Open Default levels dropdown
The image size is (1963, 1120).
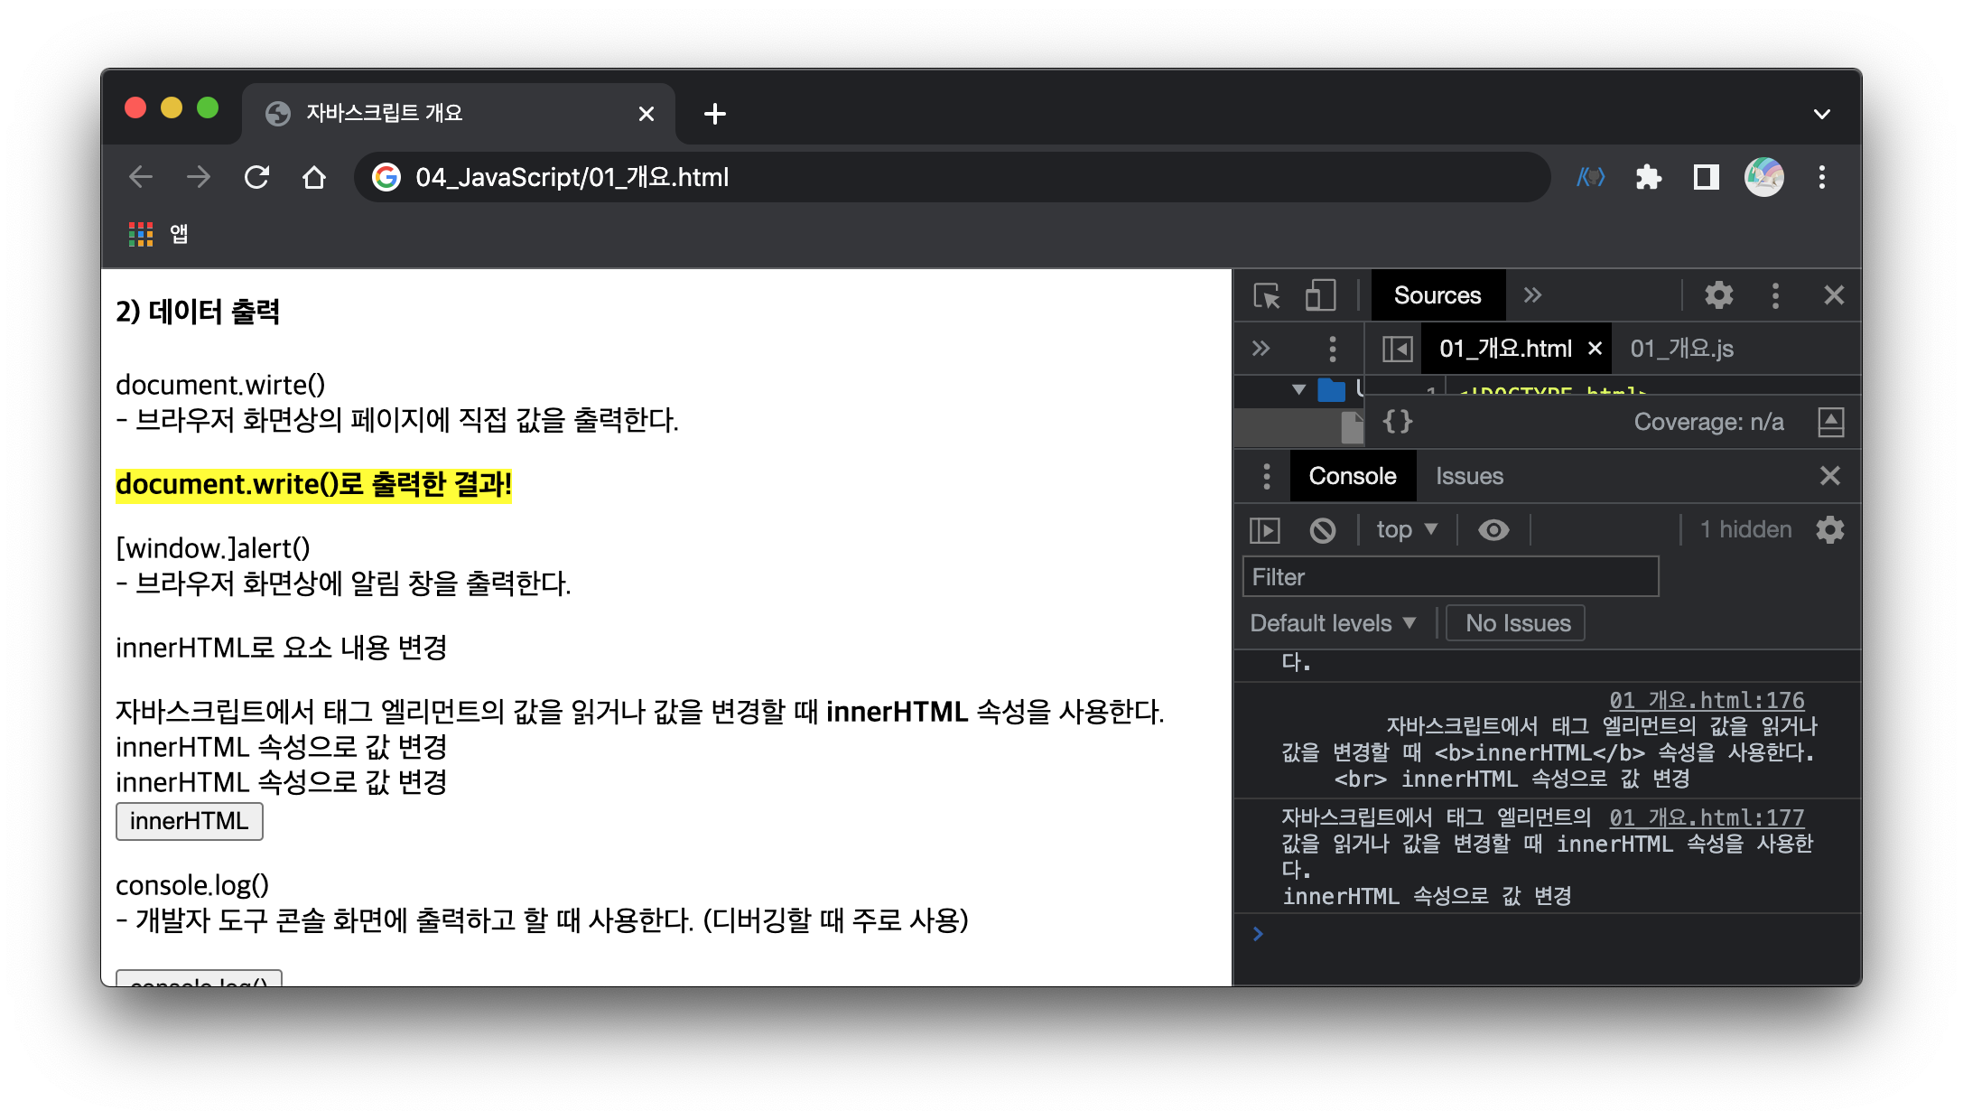tap(1332, 623)
